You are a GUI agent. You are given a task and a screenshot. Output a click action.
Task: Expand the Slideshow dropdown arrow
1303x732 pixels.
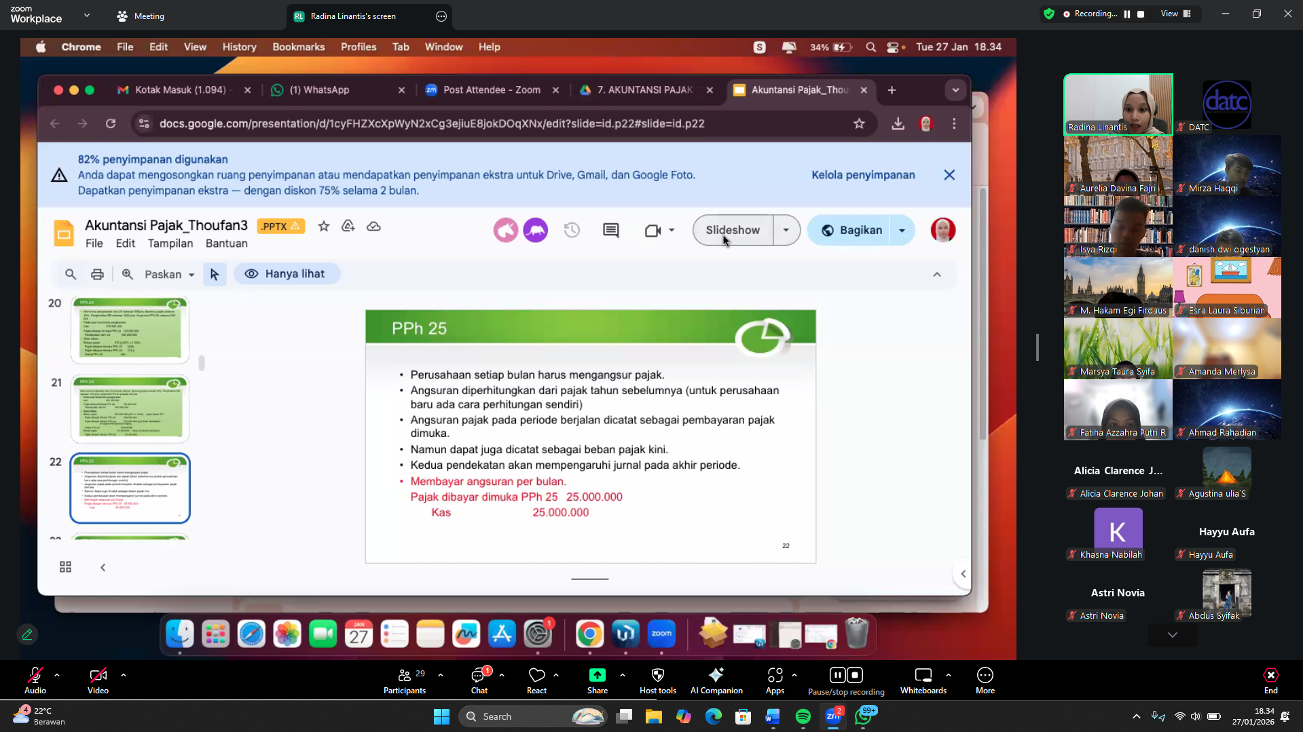point(786,230)
